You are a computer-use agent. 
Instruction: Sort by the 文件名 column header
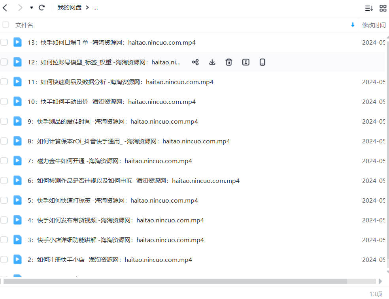tap(24, 25)
